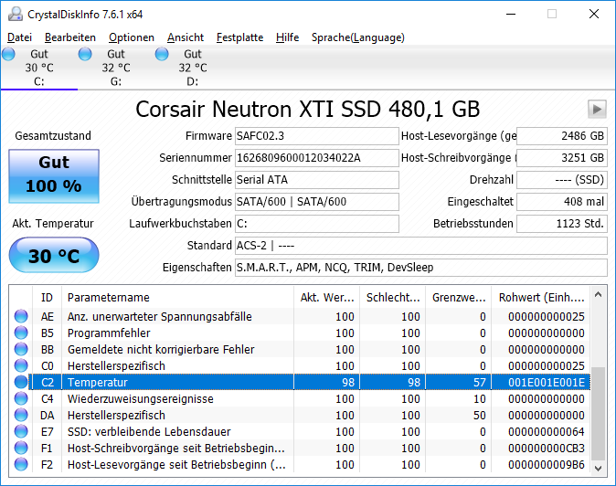Click status orb of AE Spannungsabfälle row
616x486 pixels.
[x=21, y=316]
